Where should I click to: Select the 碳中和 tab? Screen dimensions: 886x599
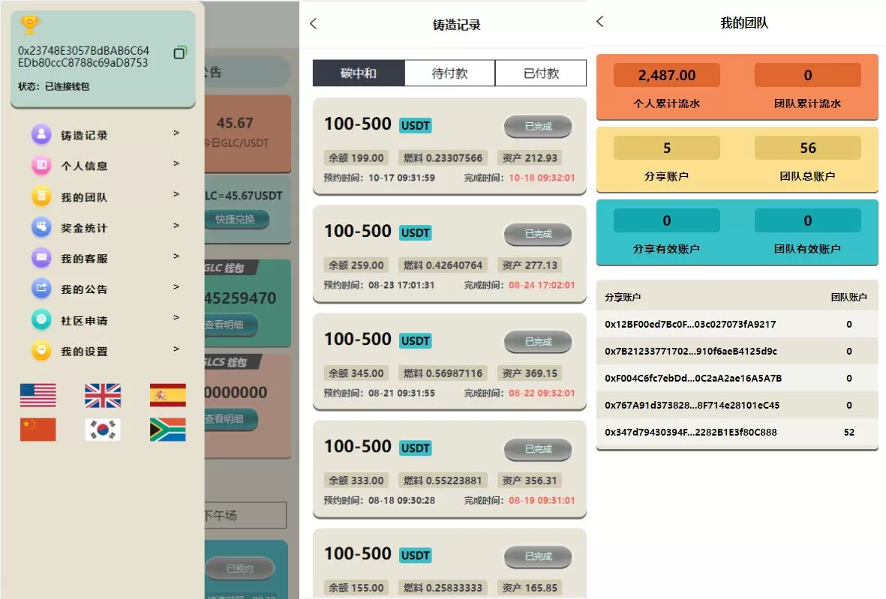[359, 73]
